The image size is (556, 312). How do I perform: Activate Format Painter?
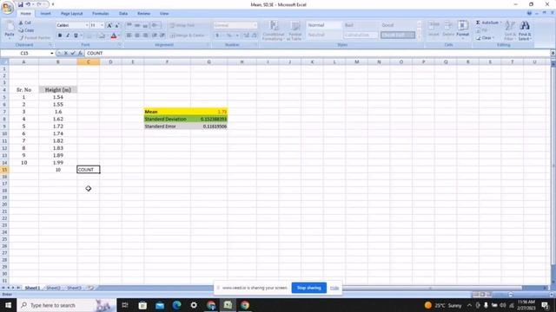pos(35,38)
